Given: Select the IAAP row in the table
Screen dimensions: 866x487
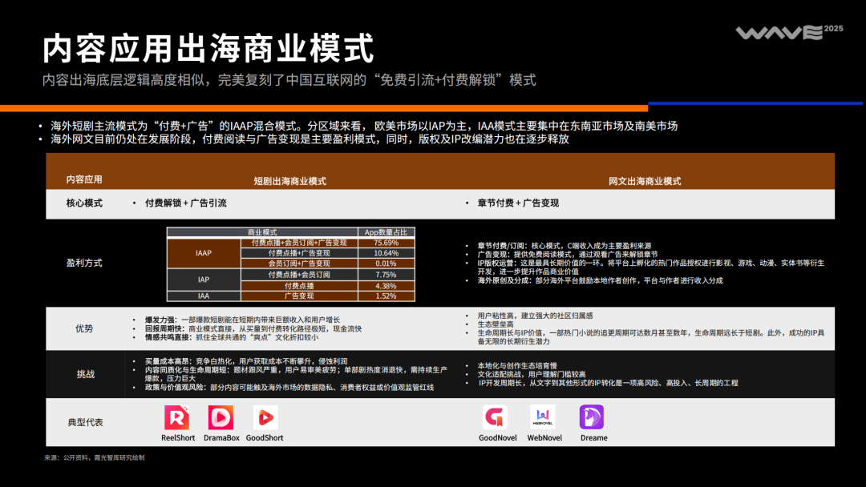Looking at the screenshot, I should coord(204,255).
